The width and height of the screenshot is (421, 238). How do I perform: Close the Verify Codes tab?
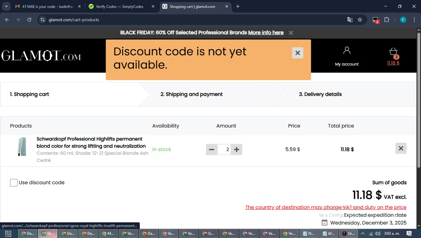click(153, 6)
